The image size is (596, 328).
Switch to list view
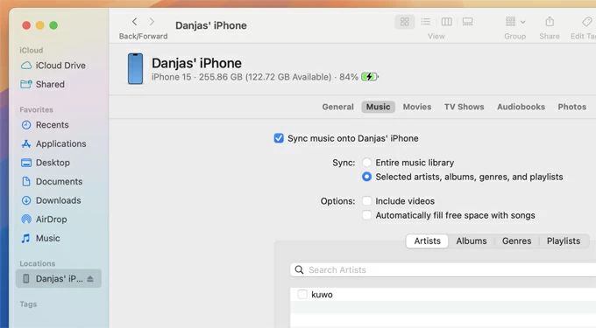click(x=425, y=22)
